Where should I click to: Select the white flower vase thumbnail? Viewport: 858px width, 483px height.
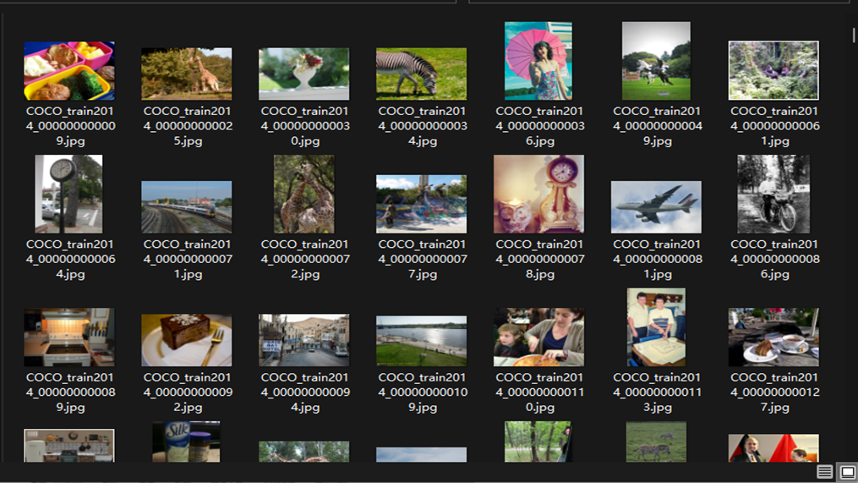(303, 74)
